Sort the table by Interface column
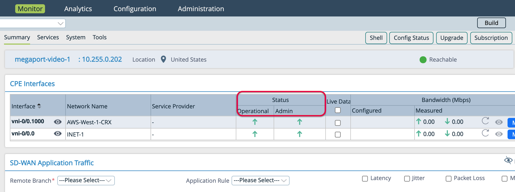 39,106
